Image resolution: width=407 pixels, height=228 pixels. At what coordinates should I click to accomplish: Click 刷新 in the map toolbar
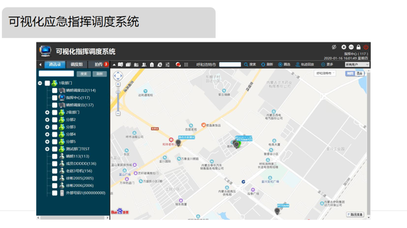[x=267, y=65]
